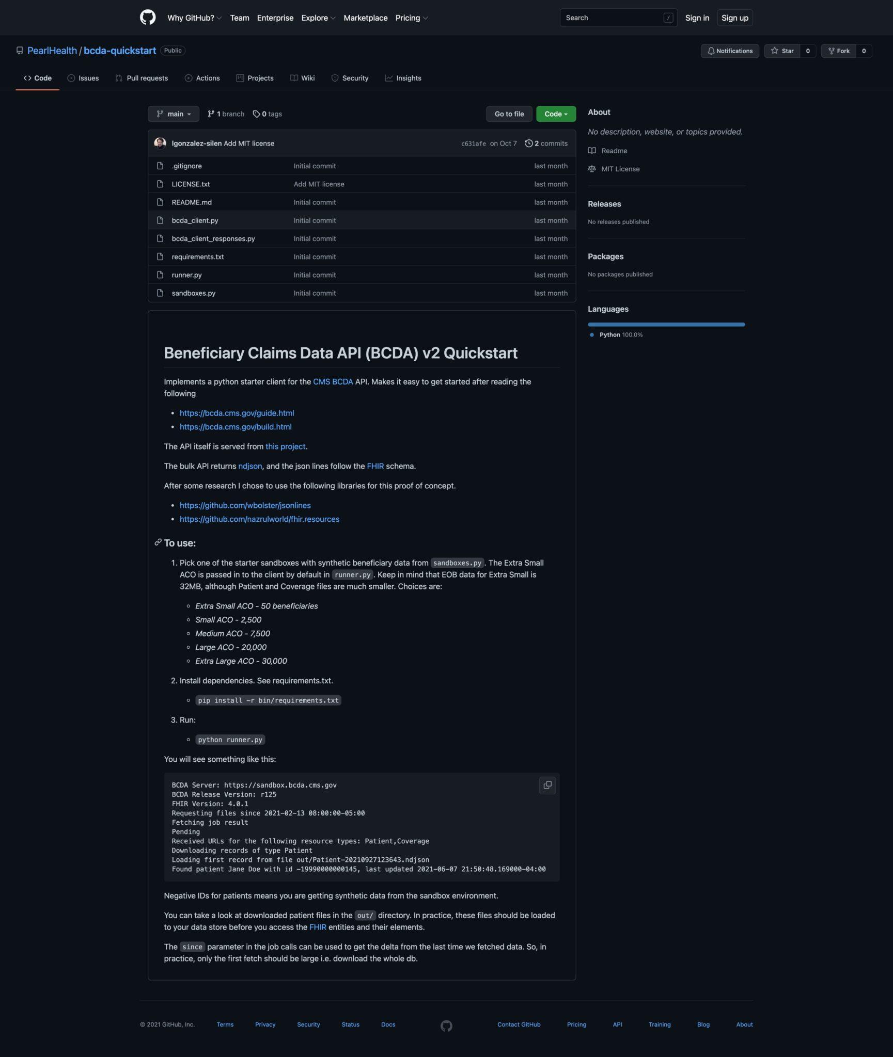This screenshot has height=1057, width=893.
Task: Click the scale icon next to MIT License
Action: (x=592, y=169)
